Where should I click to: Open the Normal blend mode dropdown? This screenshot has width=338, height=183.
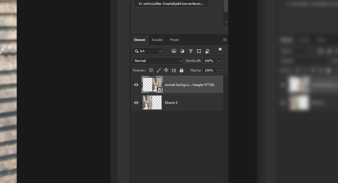157,61
